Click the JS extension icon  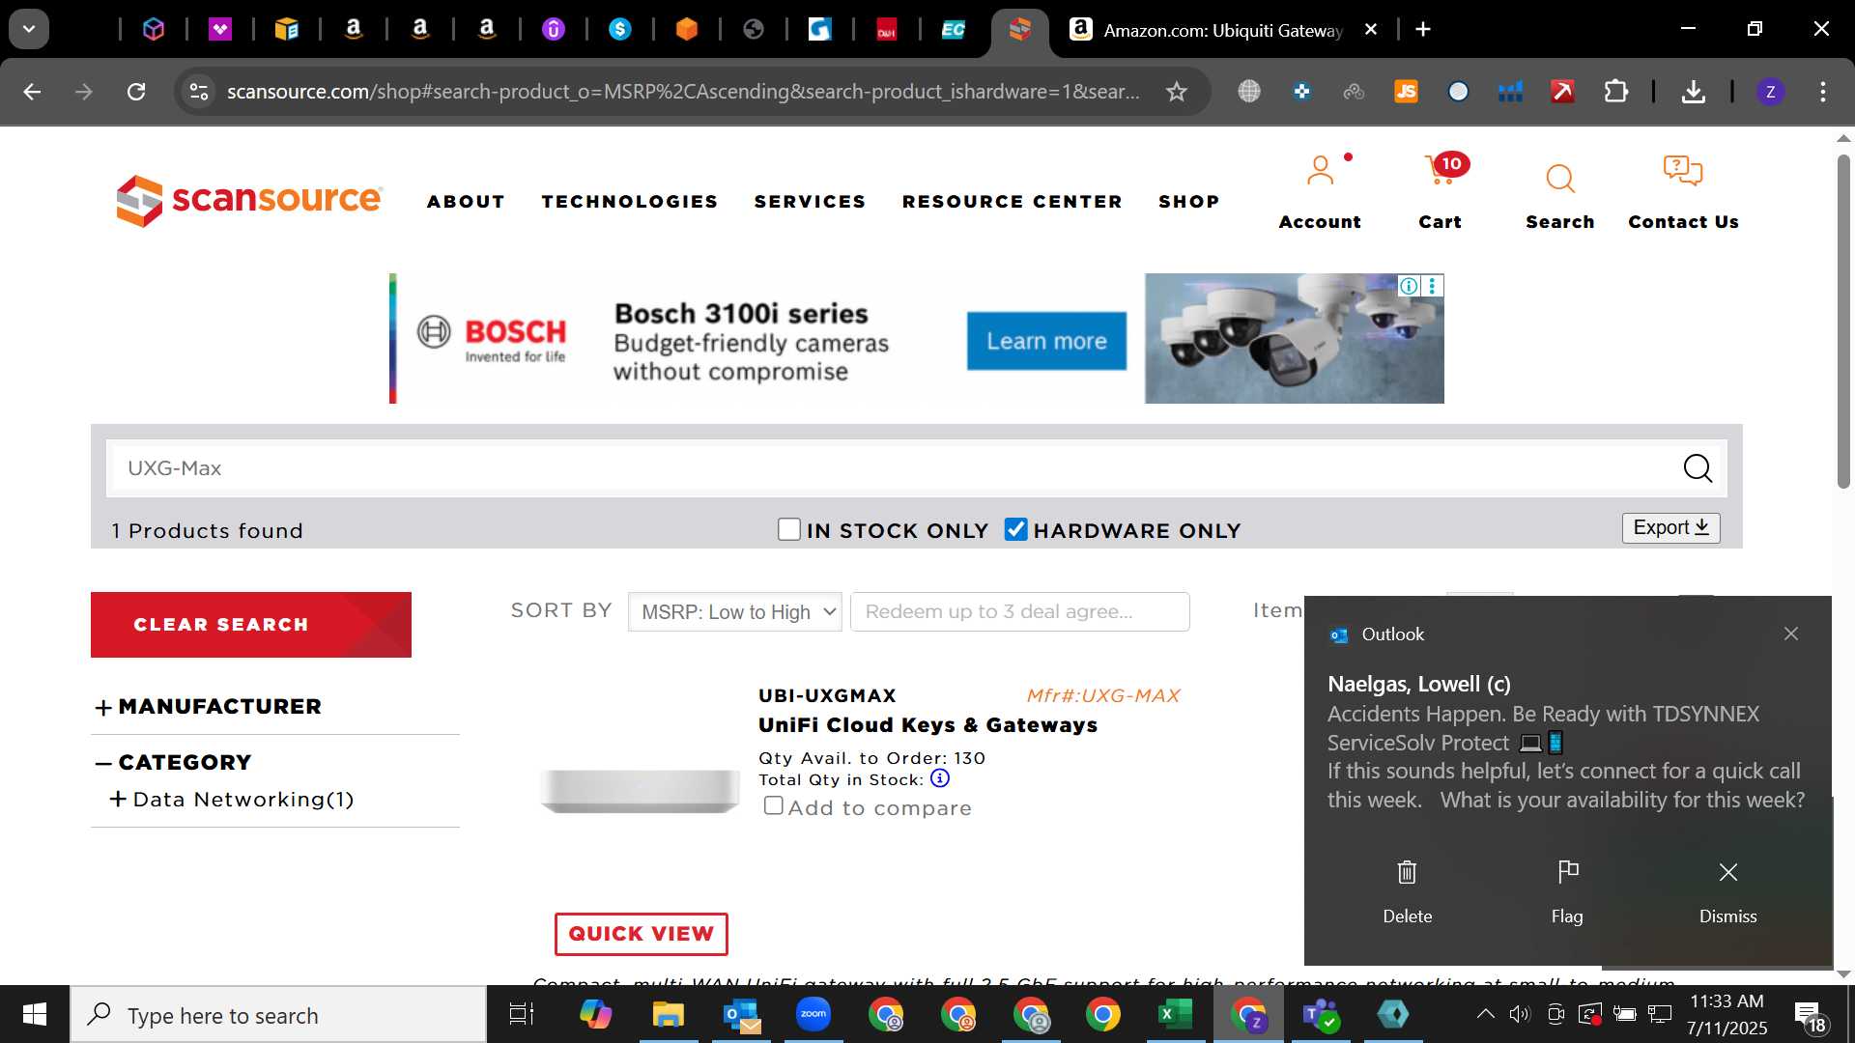pyautogui.click(x=1406, y=92)
